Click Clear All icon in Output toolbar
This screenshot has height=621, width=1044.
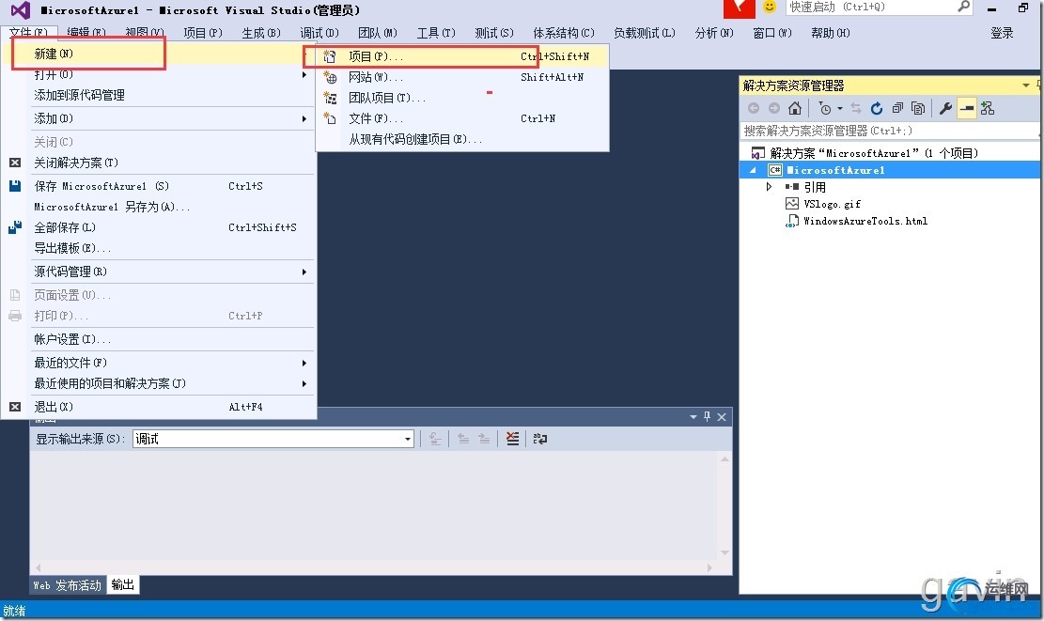[512, 439]
